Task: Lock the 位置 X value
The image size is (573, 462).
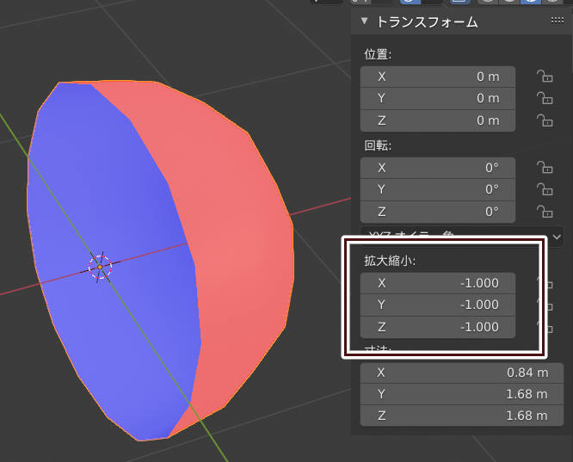Action: (x=545, y=77)
